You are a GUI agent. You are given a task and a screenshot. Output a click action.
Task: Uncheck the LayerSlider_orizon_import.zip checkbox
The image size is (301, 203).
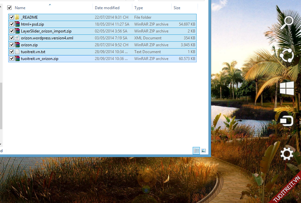coord(12,31)
